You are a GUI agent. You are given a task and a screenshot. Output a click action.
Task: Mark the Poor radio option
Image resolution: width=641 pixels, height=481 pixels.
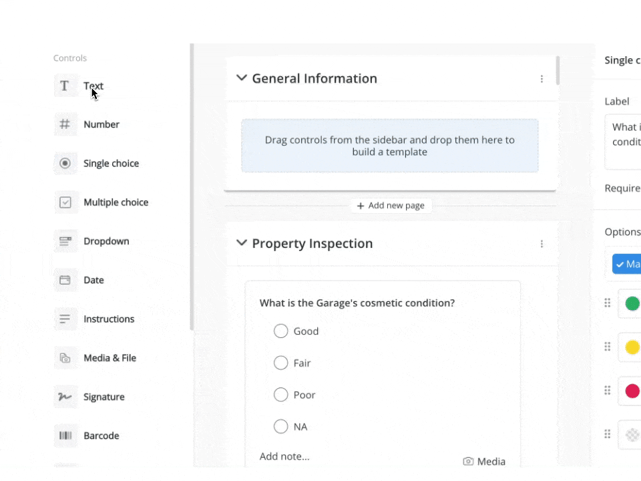[x=281, y=395]
